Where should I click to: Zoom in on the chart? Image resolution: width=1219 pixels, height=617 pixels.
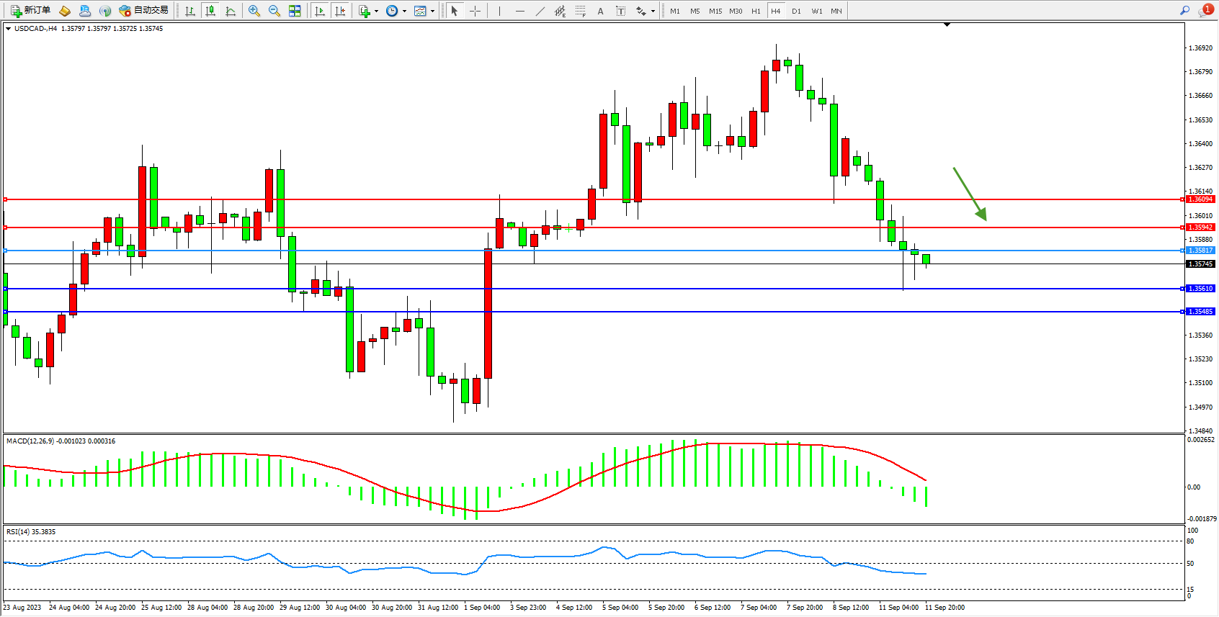pos(254,11)
